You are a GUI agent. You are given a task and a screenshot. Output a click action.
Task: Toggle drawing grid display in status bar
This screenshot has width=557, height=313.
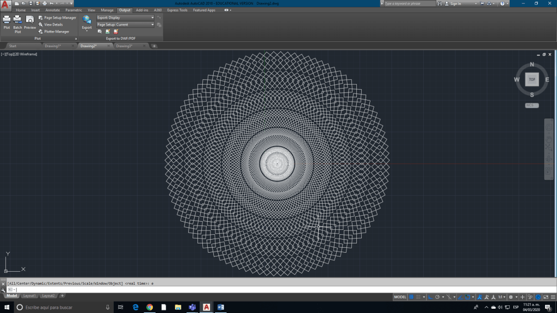(x=412, y=297)
